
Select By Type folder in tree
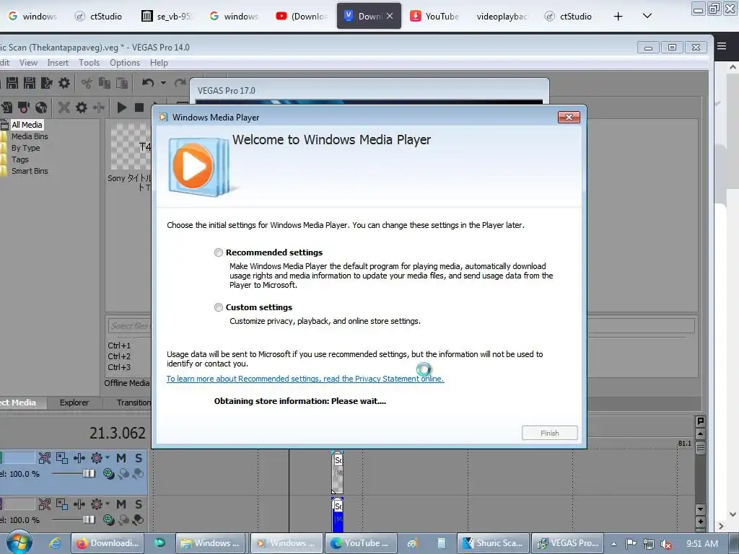click(x=25, y=148)
